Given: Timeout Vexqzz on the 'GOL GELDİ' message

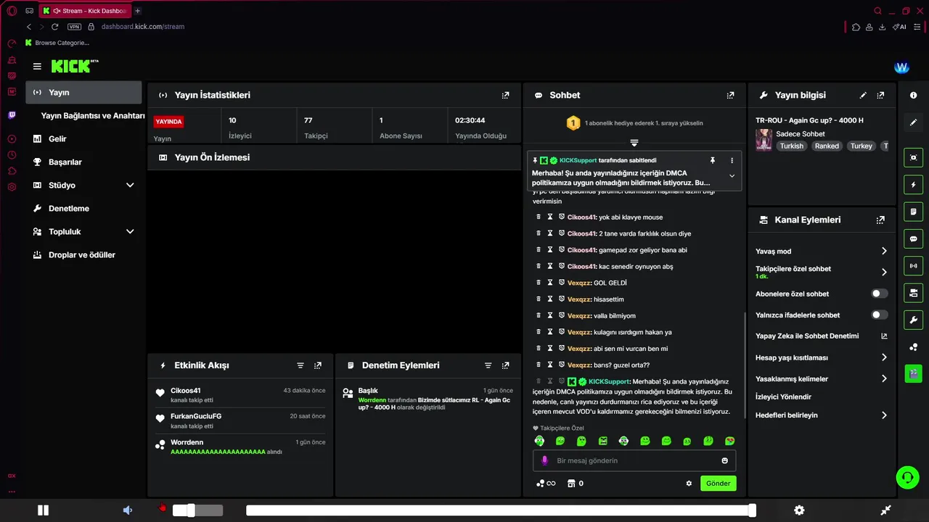Looking at the screenshot, I should [x=550, y=283].
